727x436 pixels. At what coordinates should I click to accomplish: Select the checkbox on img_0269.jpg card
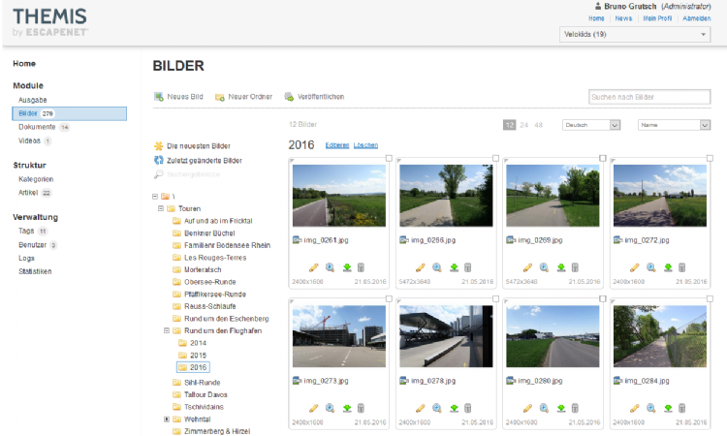coord(603,159)
